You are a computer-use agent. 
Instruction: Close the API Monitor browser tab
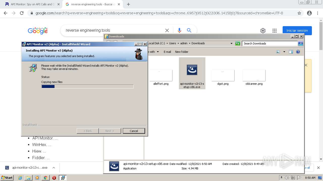coord(58,4)
